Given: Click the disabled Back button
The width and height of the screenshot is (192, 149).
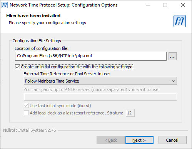Looking at the screenshot, I should point(110,140).
